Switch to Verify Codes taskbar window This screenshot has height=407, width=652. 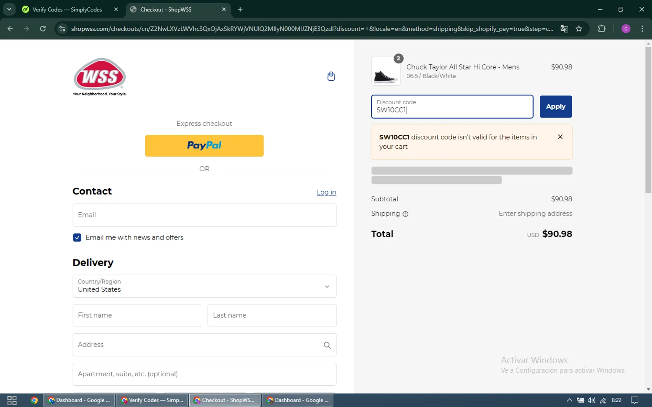click(x=152, y=400)
